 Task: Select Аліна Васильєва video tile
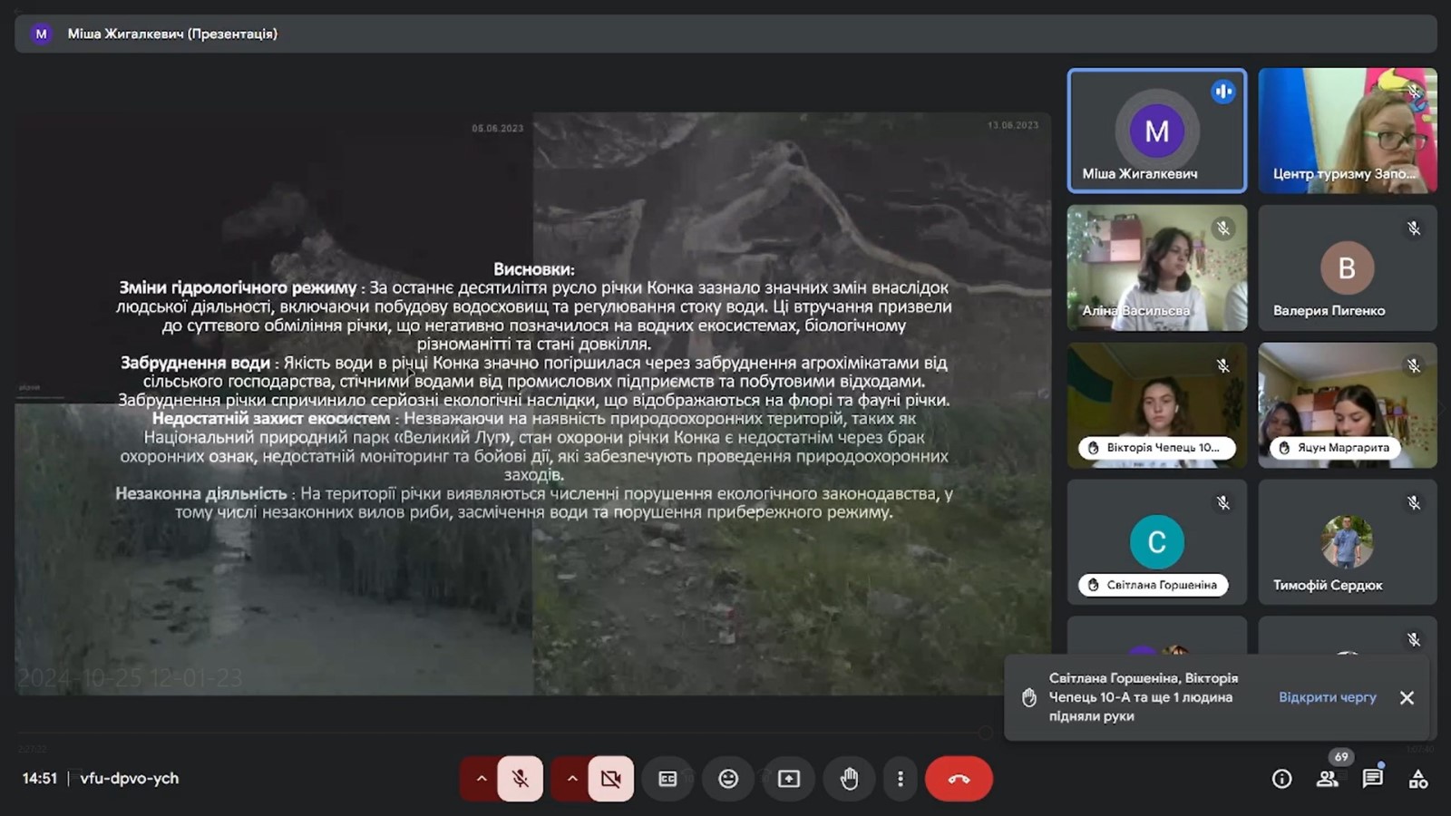click(x=1156, y=267)
